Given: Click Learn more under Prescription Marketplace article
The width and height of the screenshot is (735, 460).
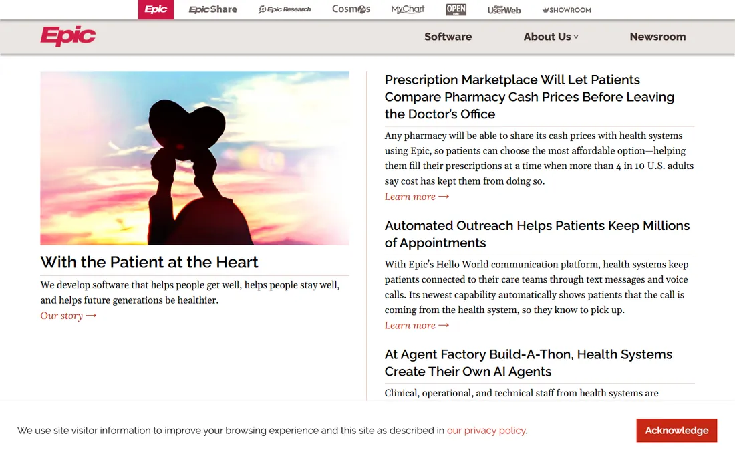Looking at the screenshot, I should (x=417, y=197).
